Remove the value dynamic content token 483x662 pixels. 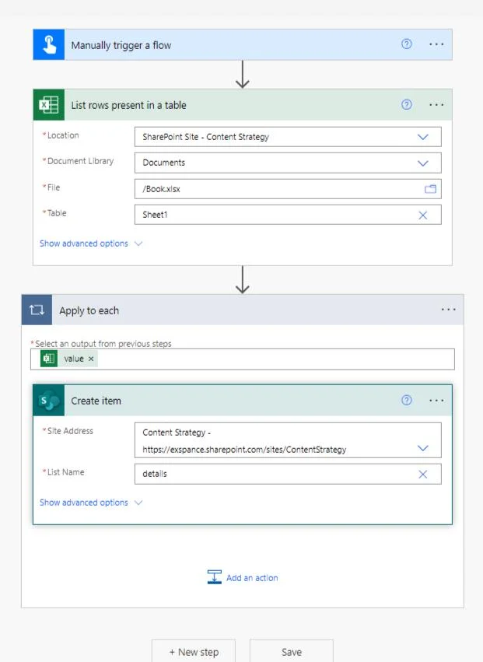pos(91,359)
